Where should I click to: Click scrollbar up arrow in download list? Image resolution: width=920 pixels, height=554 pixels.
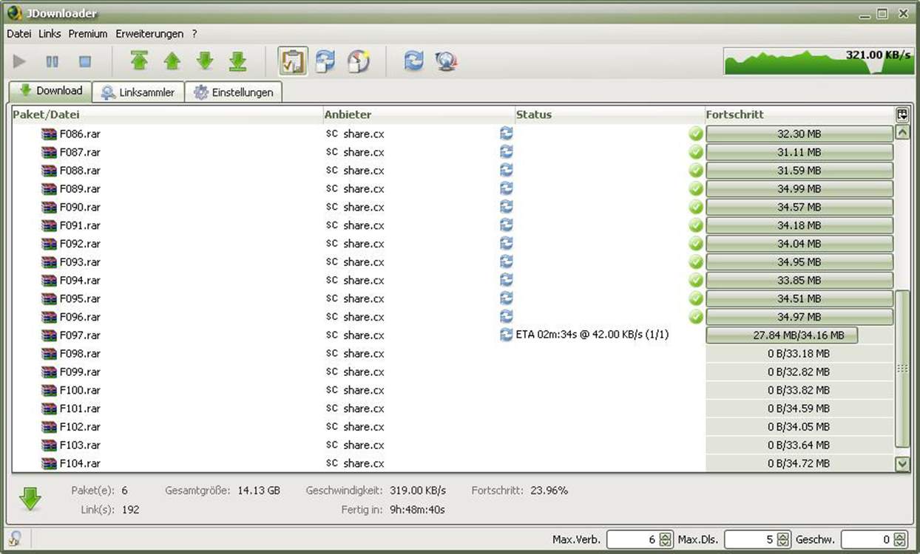pyautogui.click(x=902, y=133)
